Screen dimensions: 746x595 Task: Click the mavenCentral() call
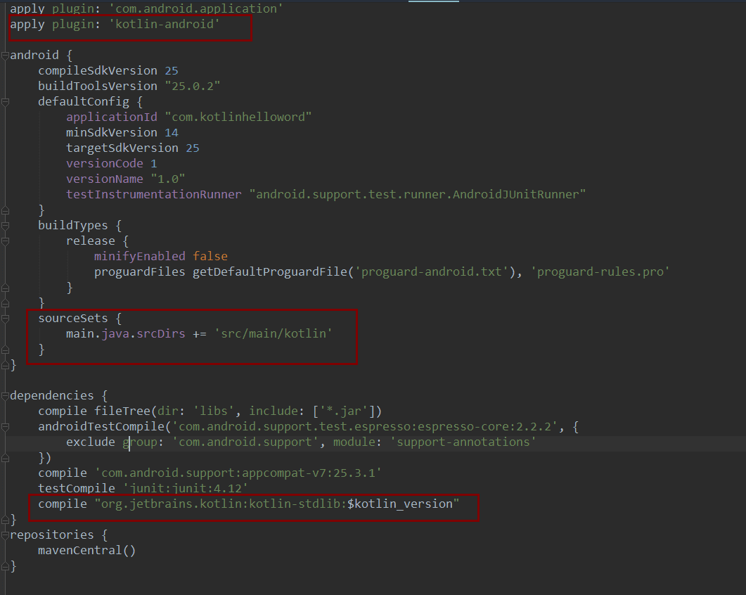[87, 551]
